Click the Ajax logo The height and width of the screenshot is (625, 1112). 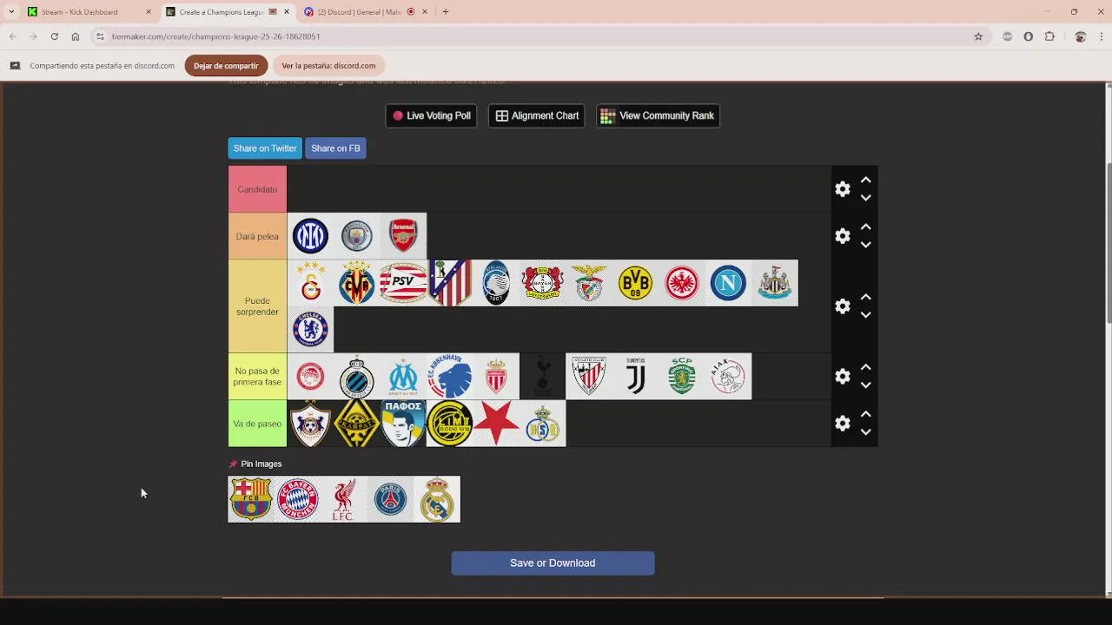tap(729, 377)
